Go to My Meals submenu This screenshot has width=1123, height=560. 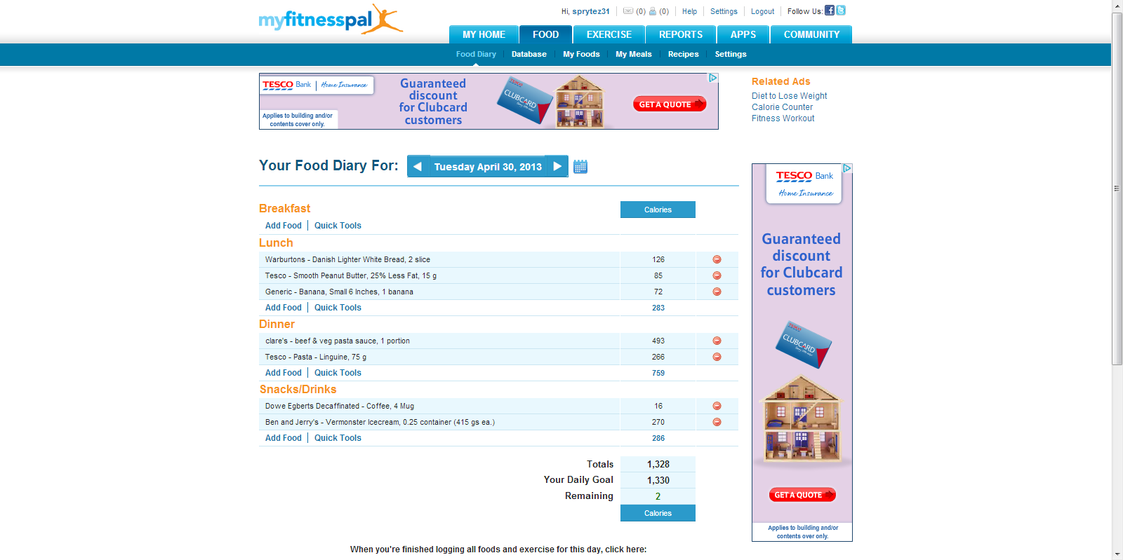[634, 54]
